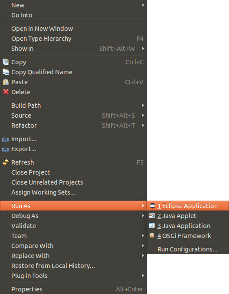Expand the Replace With submenu arrow
The width and height of the screenshot is (229, 294).
pyautogui.click(x=143, y=255)
